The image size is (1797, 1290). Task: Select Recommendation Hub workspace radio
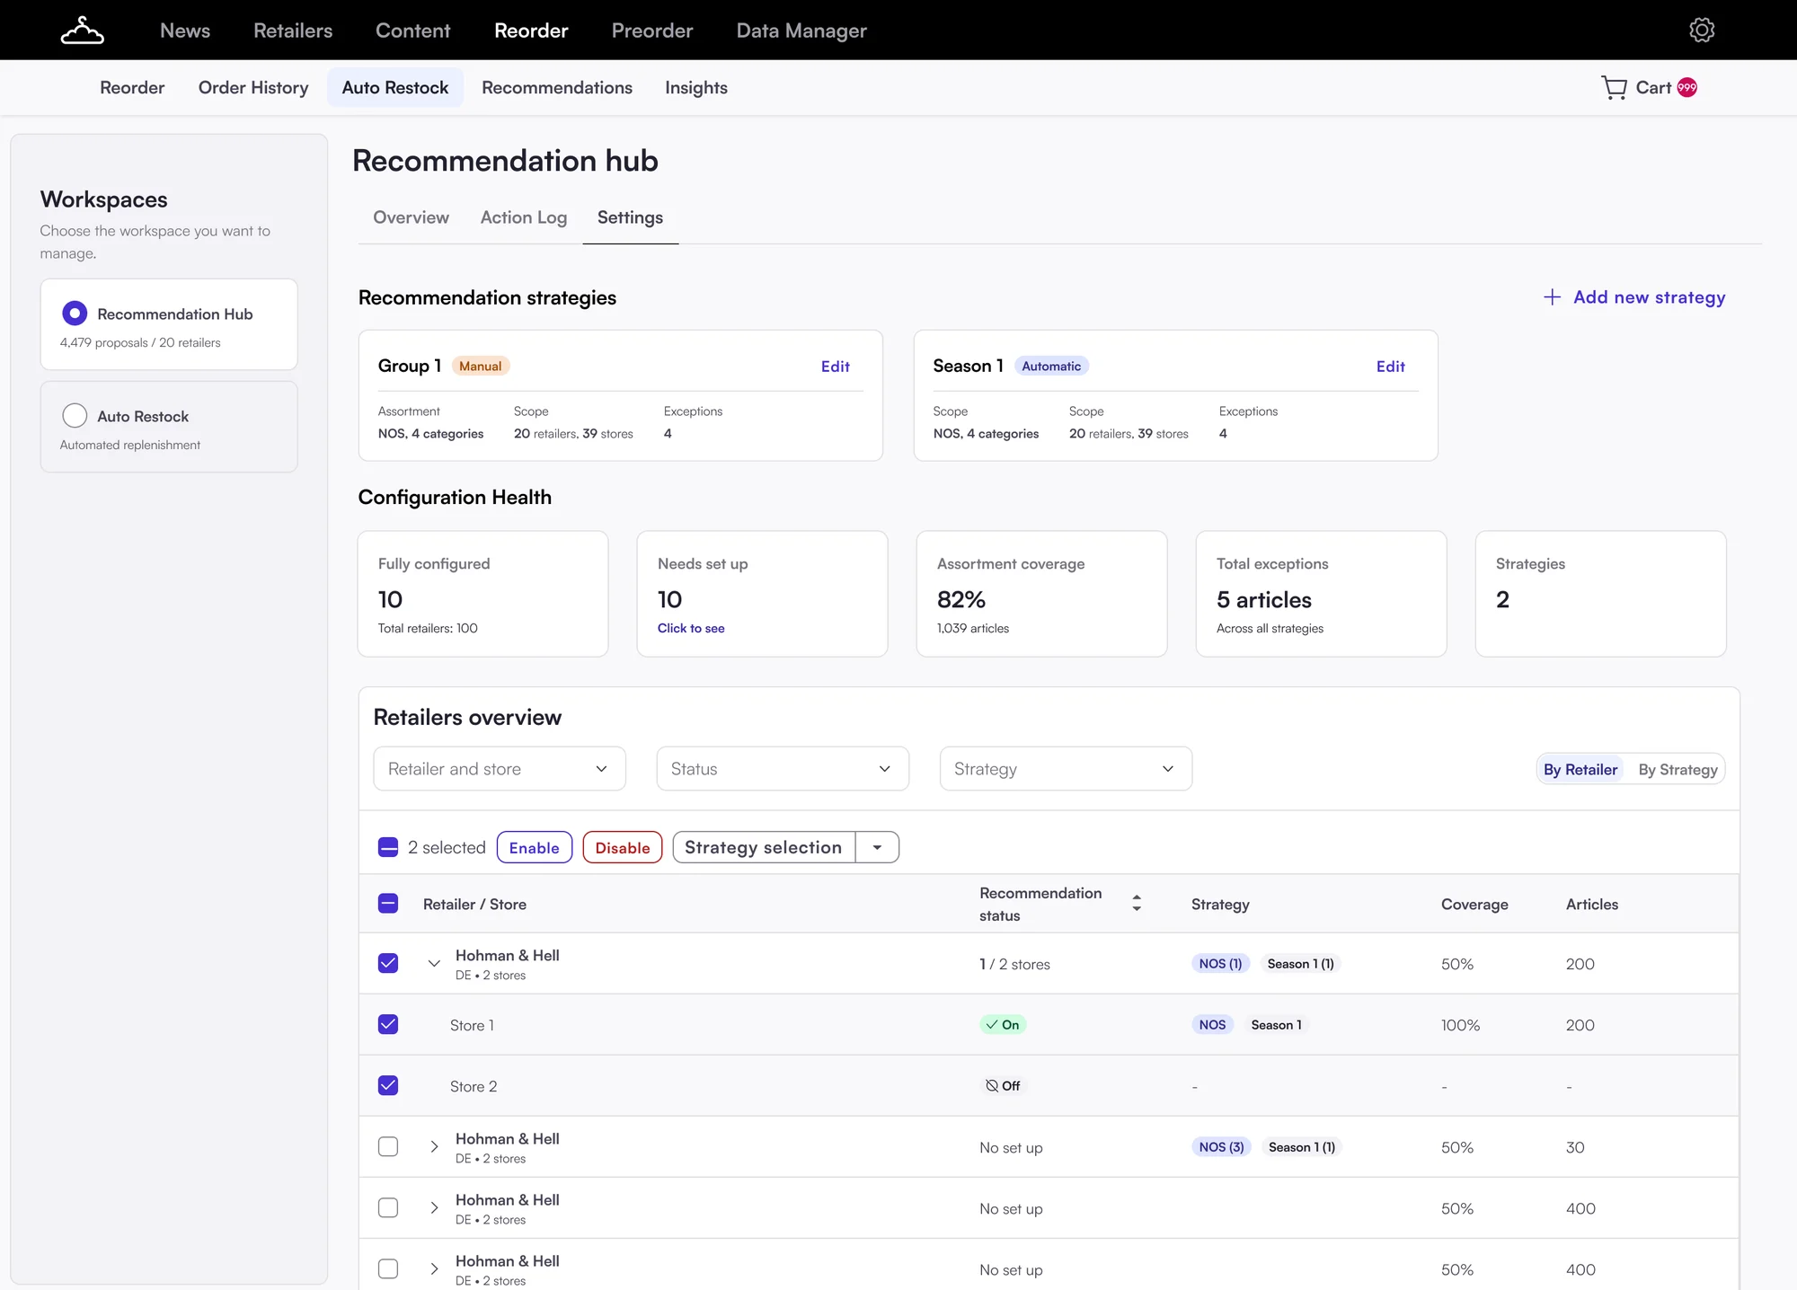click(75, 314)
